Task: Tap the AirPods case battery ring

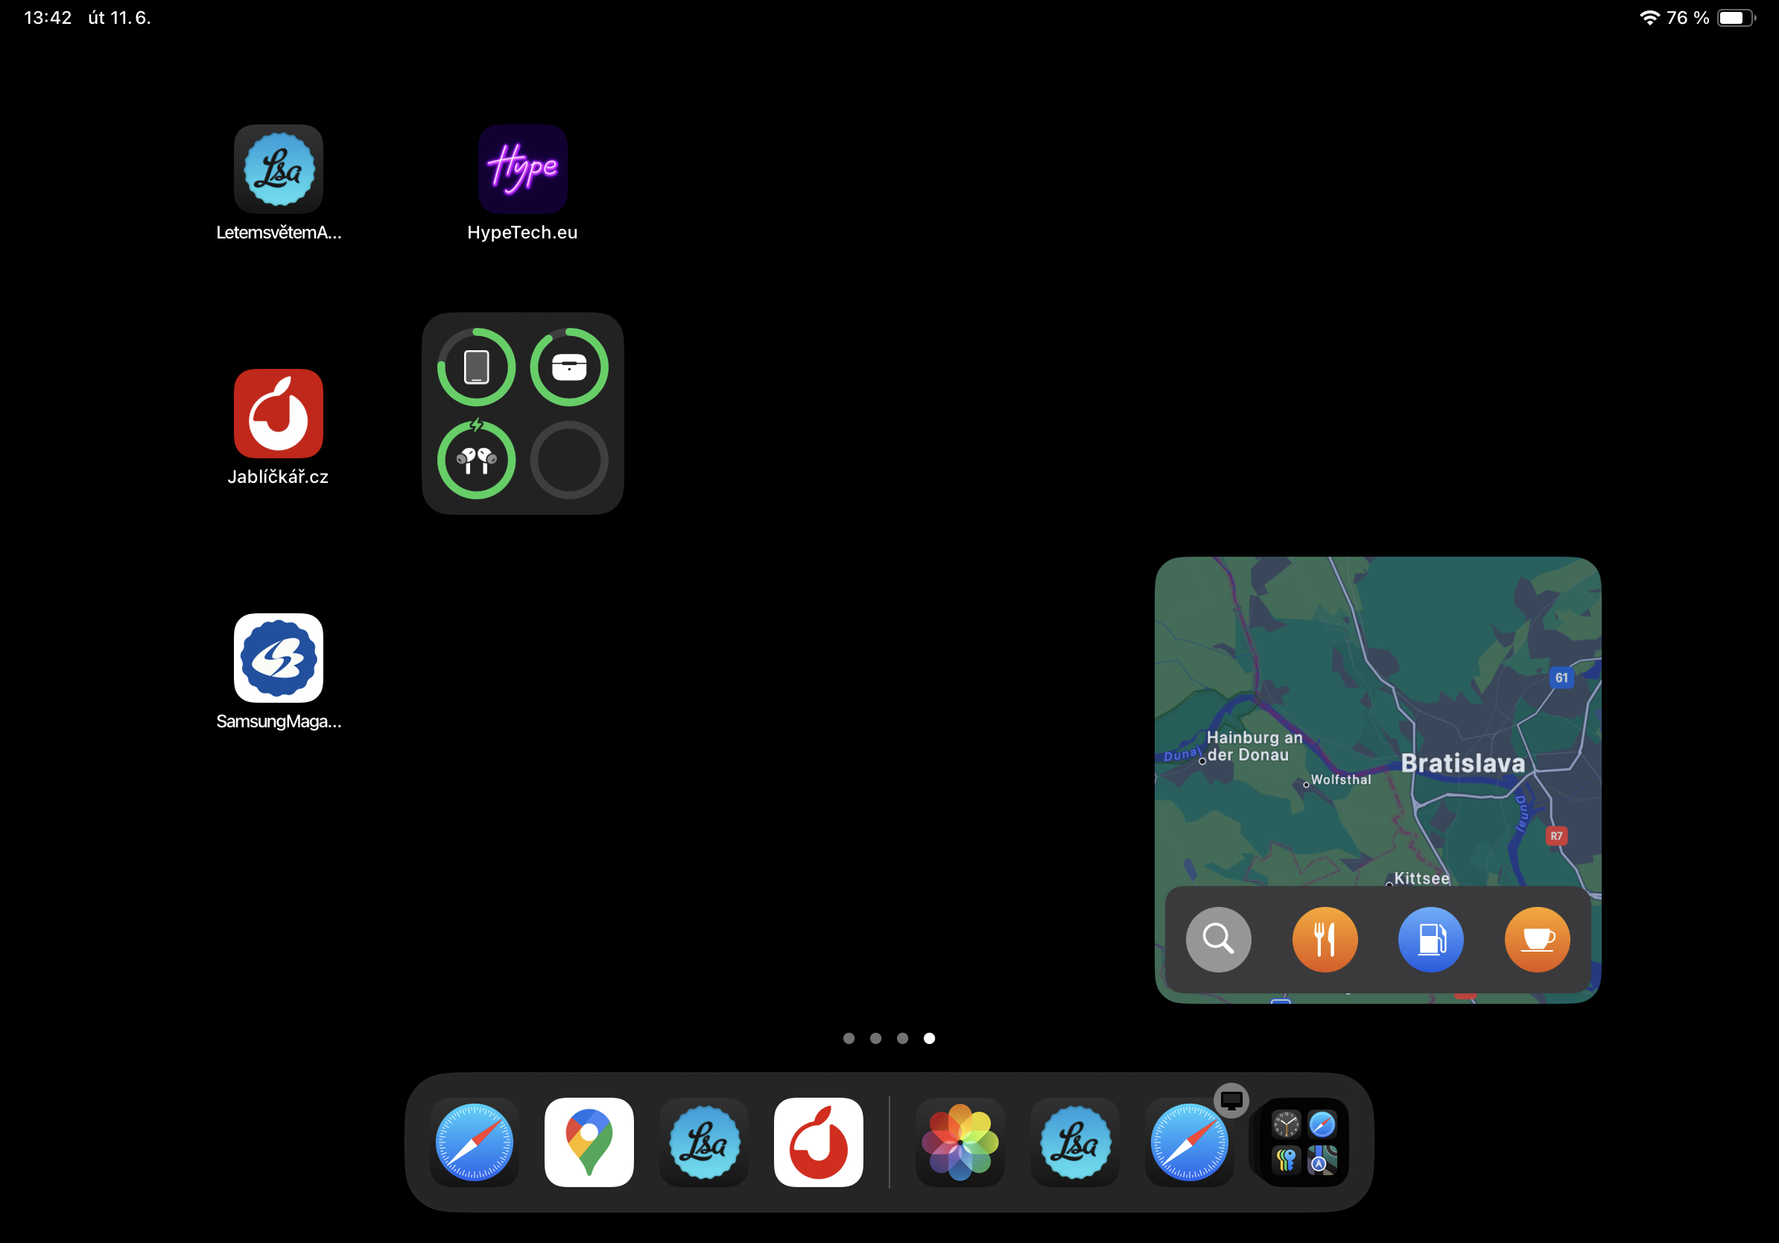Action: click(568, 367)
